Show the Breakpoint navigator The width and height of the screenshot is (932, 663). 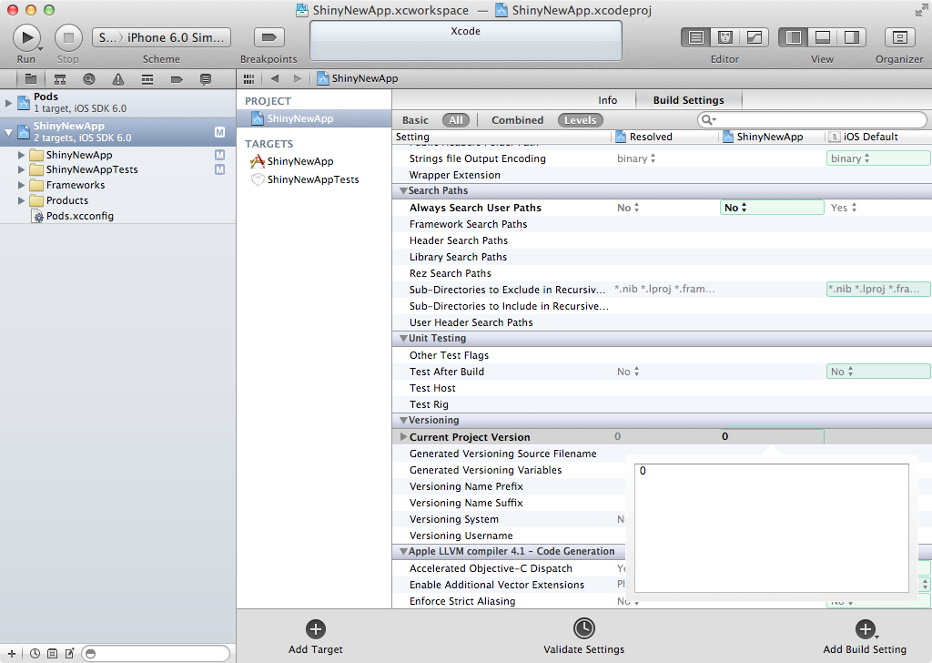[x=177, y=79]
